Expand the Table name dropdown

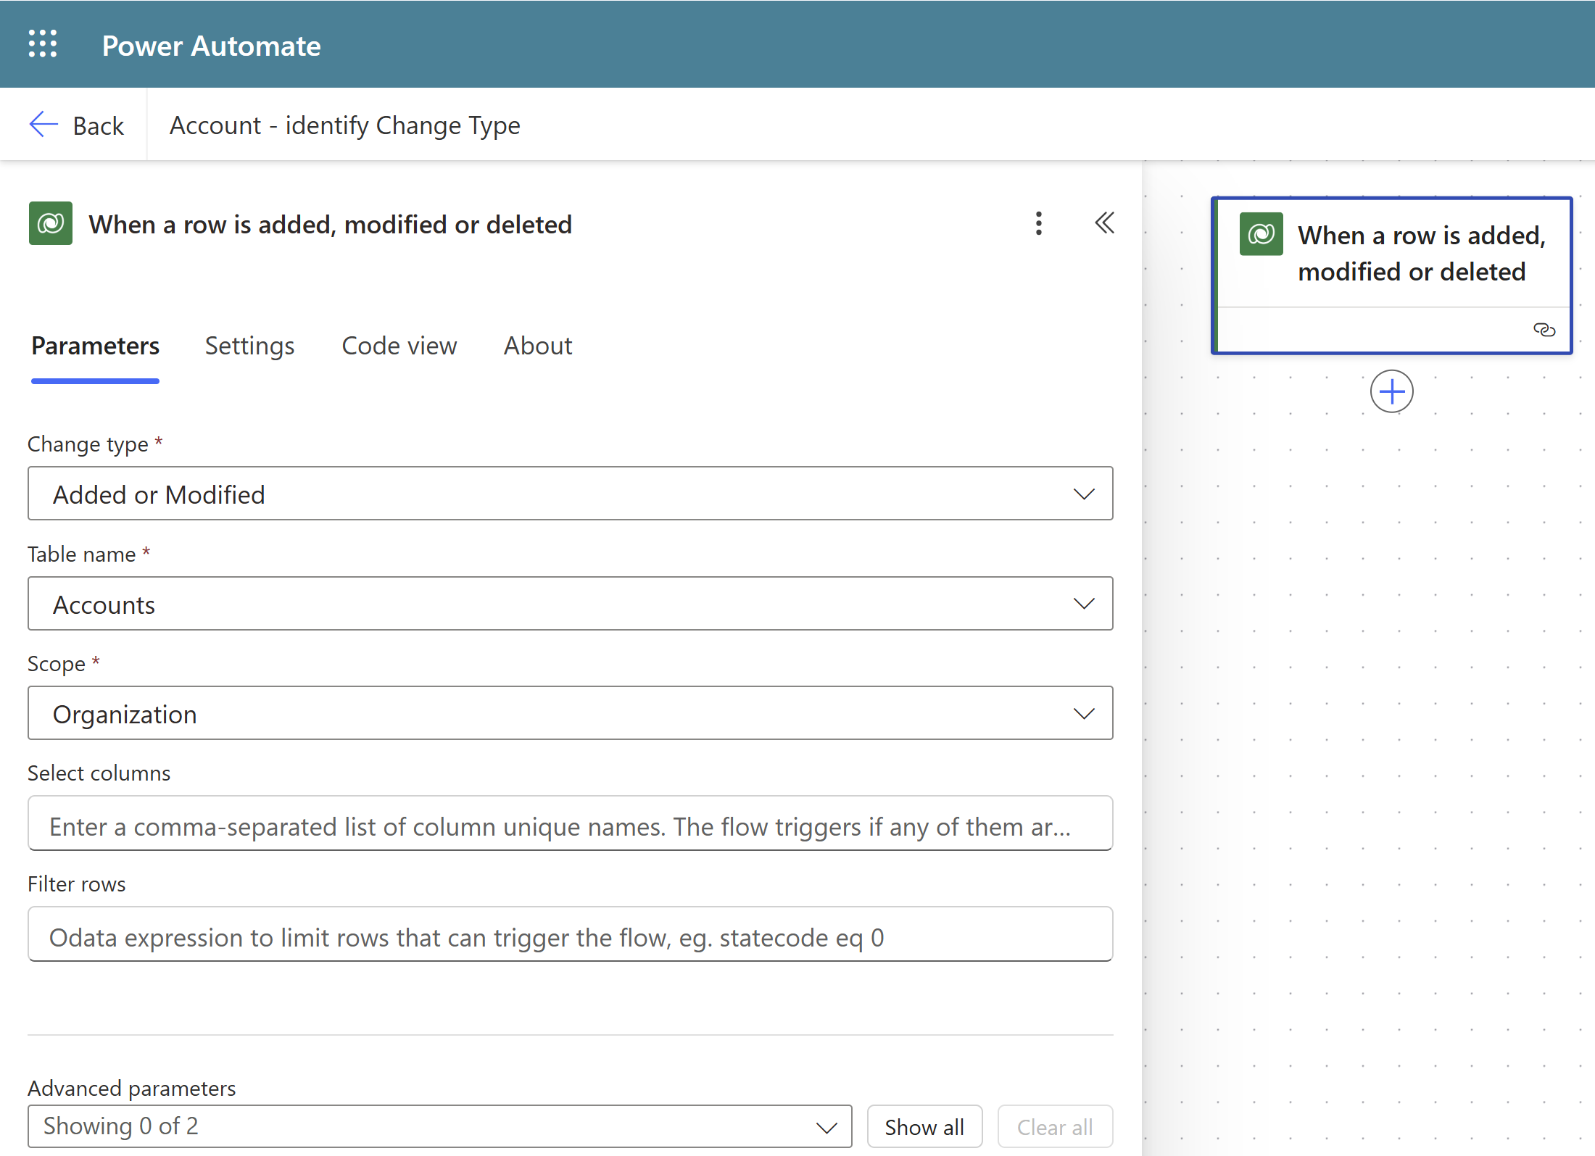(571, 604)
